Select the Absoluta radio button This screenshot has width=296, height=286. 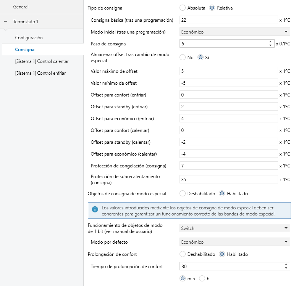(x=183, y=8)
